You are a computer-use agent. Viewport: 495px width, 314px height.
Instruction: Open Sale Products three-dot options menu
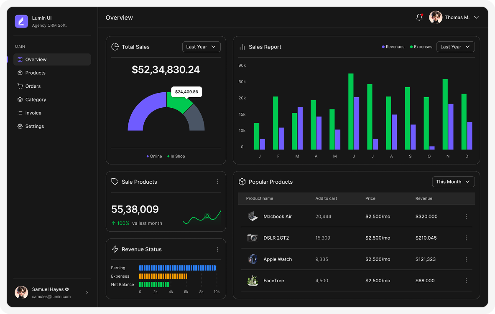[217, 182]
